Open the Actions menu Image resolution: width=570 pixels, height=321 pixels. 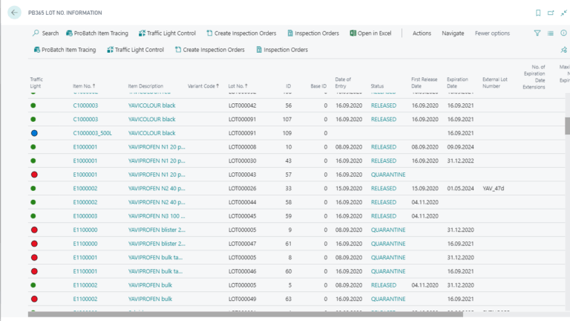(x=422, y=33)
